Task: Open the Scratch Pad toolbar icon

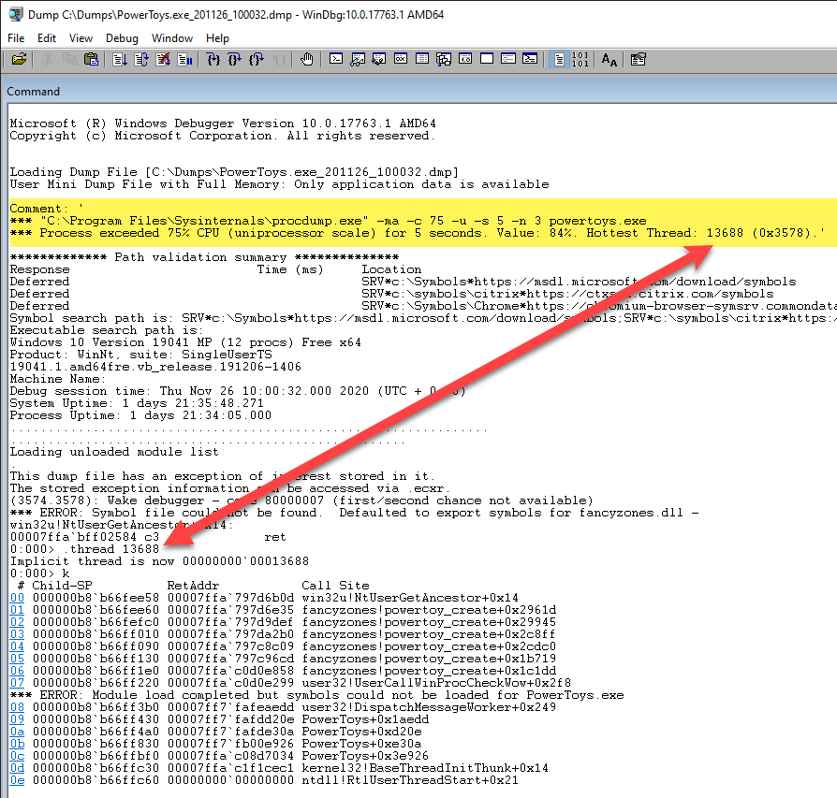Action: (x=487, y=59)
